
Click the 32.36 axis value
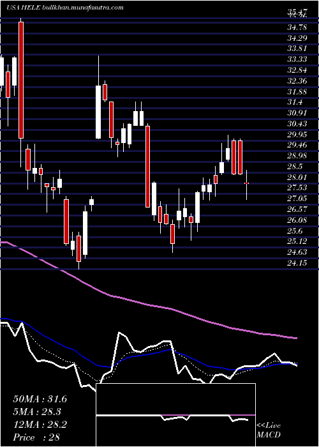point(297,81)
